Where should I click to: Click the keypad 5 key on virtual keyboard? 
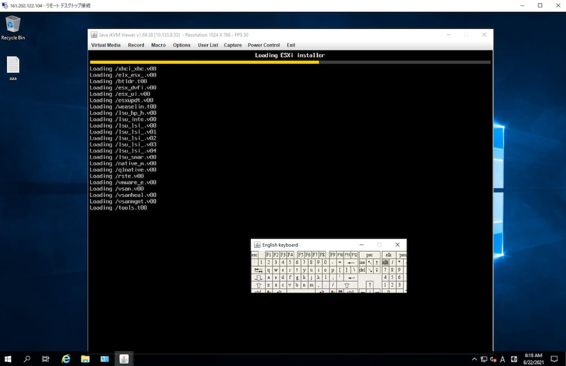click(x=393, y=278)
